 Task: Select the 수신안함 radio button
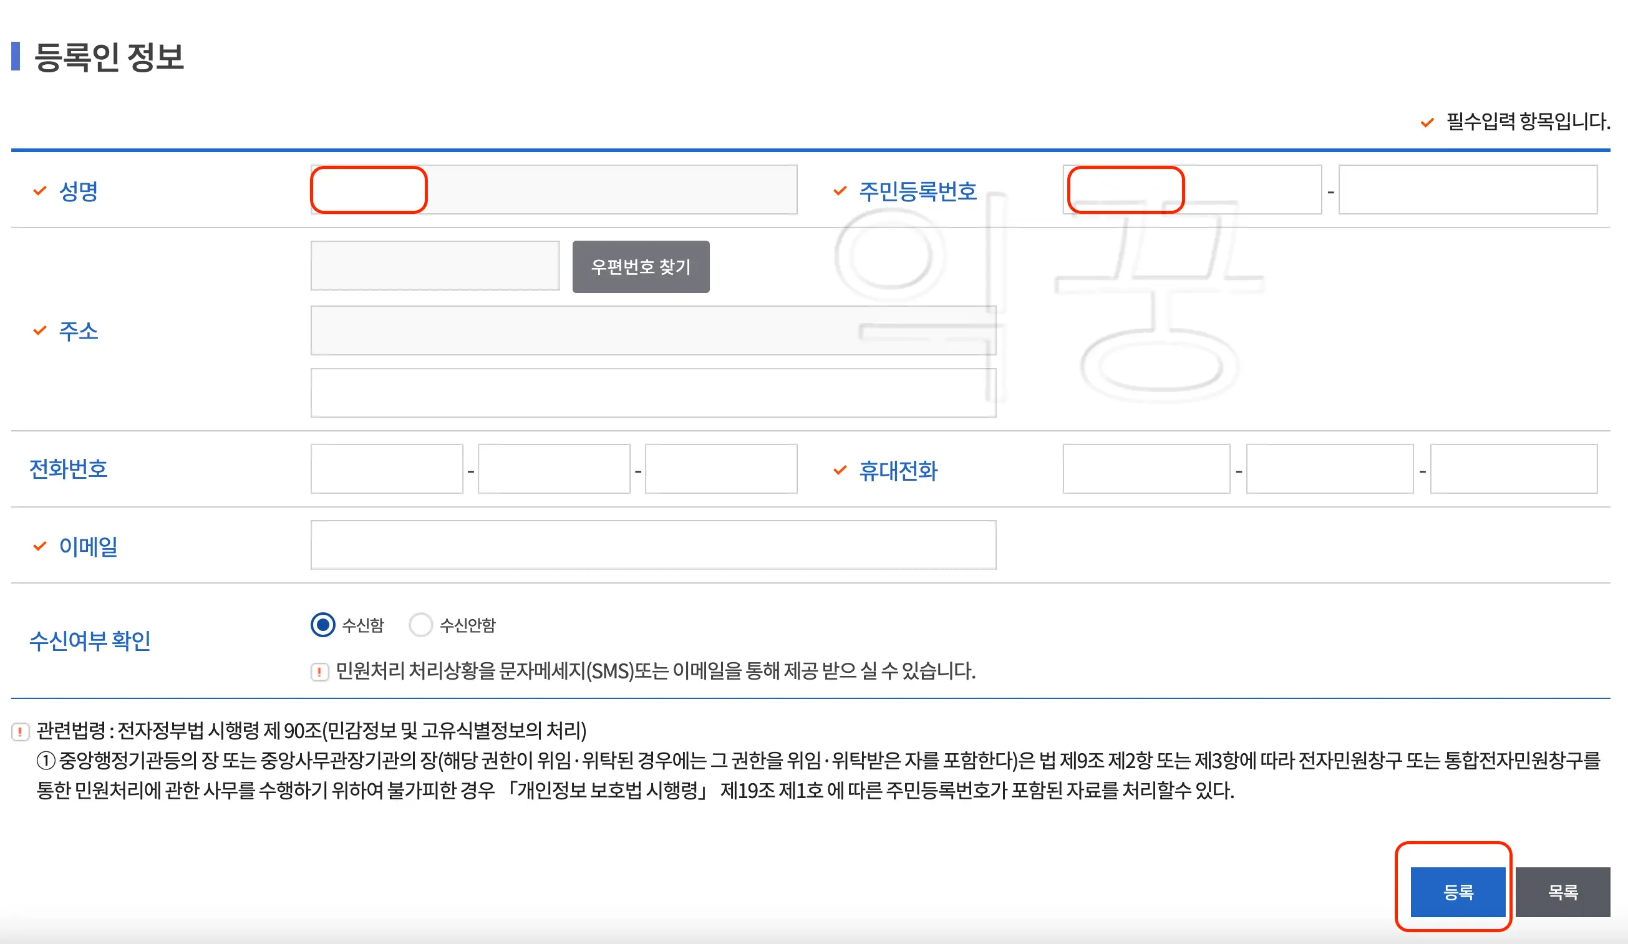coord(421,624)
